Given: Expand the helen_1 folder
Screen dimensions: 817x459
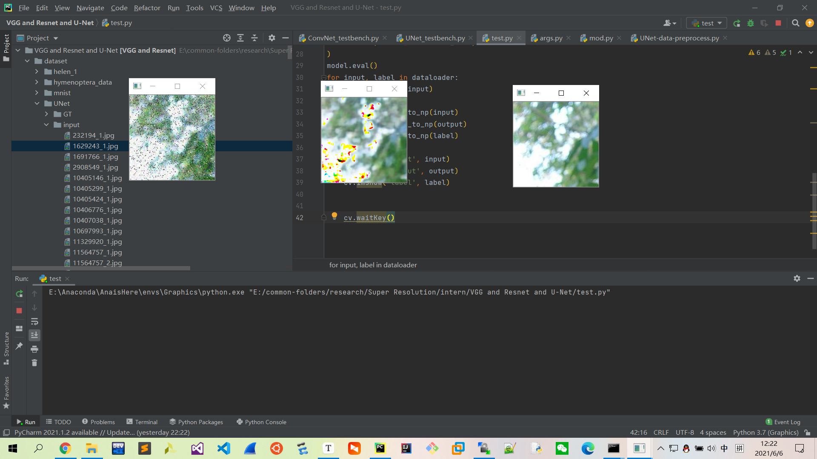Looking at the screenshot, I should coord(37,72).
